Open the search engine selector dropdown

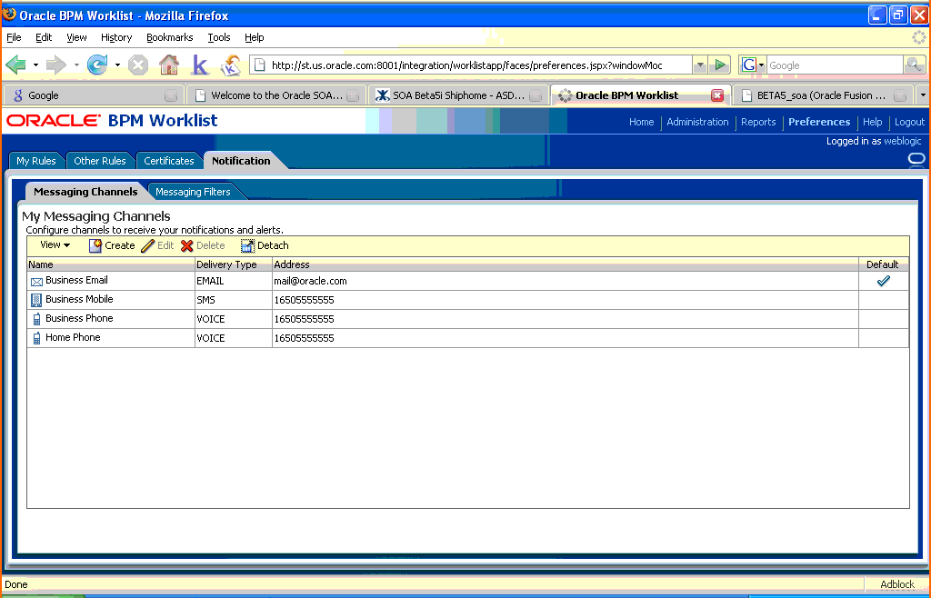point(762,65)
